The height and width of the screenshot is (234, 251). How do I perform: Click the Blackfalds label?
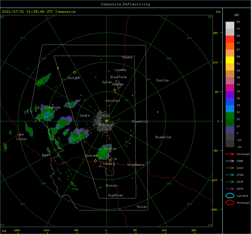(119, 77)
